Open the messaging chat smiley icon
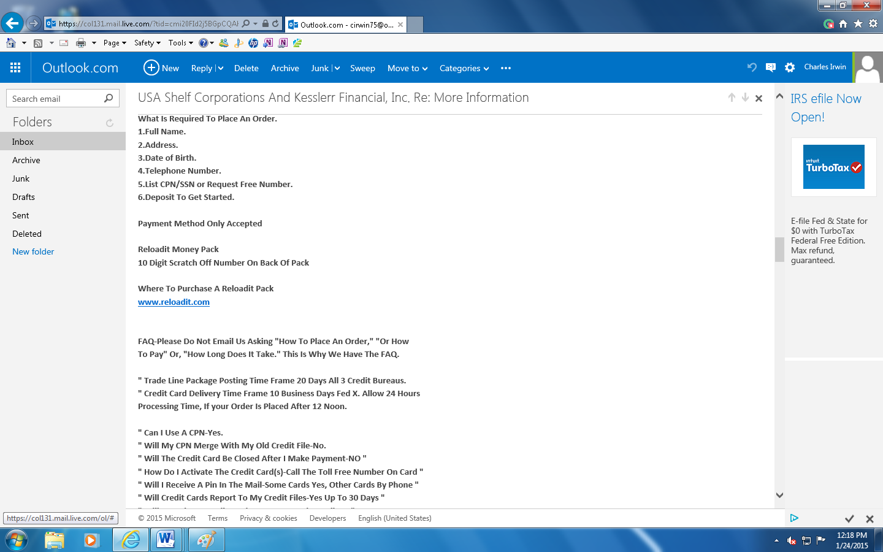Screen dimensions: 883x552 771,67
